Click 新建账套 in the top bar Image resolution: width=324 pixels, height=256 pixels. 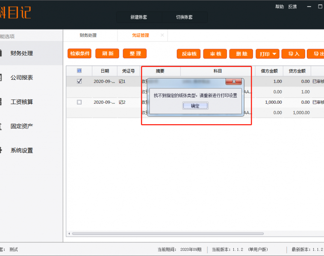pyautogui.click(x=139, y=17)
